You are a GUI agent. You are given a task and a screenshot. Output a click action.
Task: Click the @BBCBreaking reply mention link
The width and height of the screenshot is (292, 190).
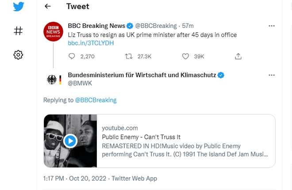pos(96,100)
